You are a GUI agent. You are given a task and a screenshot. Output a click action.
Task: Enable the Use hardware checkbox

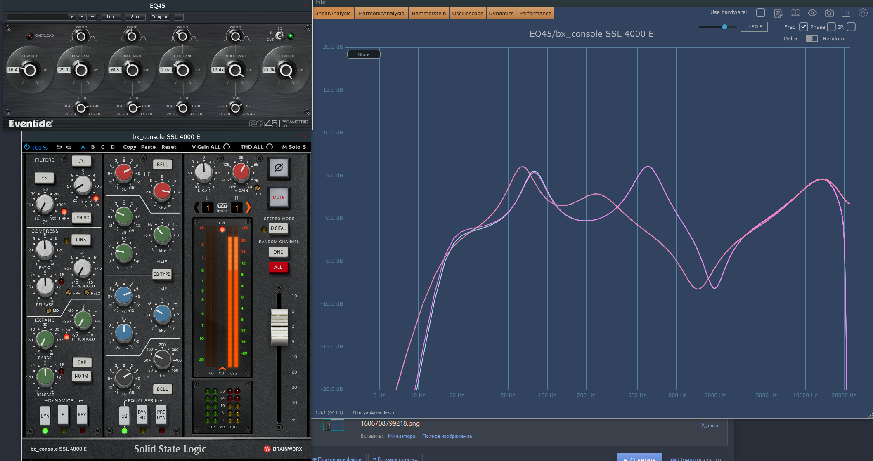pyautogui.click(x=761, y=13)
